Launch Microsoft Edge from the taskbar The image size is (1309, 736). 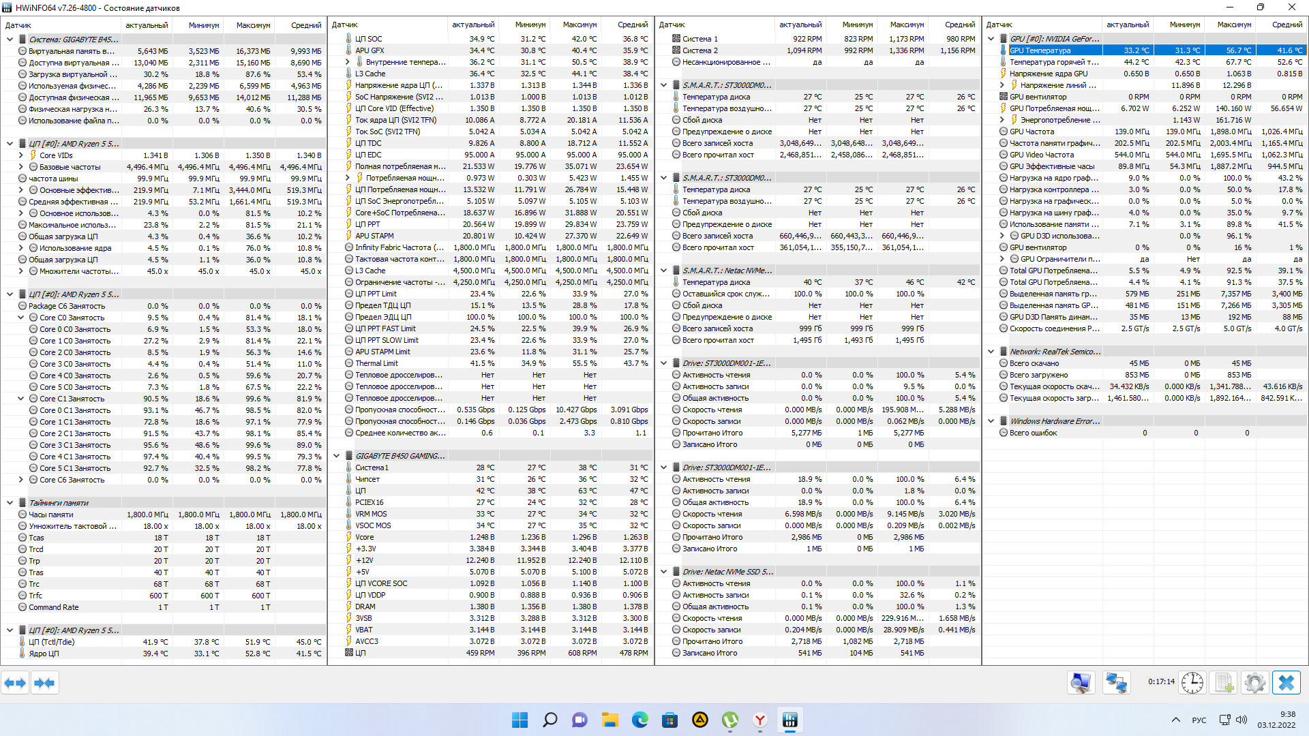(640, 720)
